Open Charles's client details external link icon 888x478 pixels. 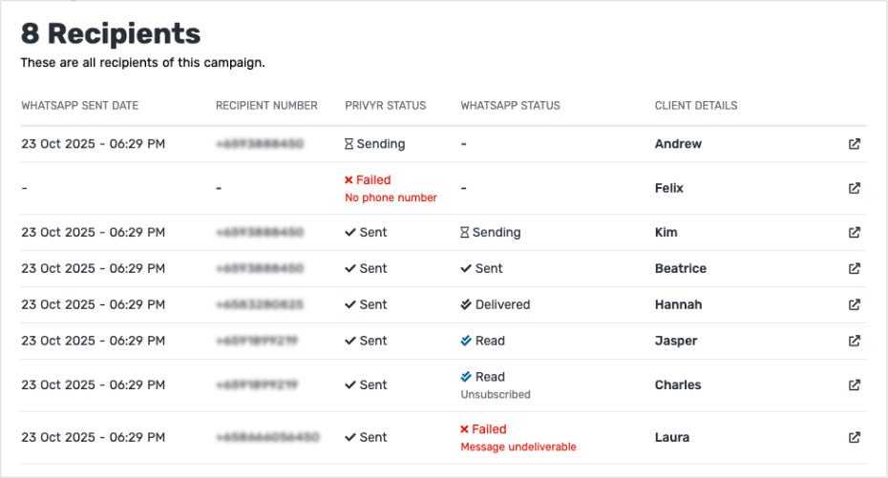855,385
